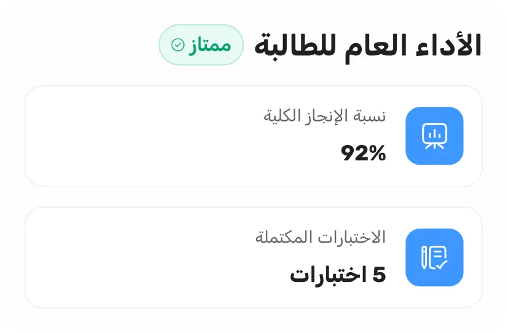The image size is (507, 333).
Task: Click the الاختبارات المكتملة label
Action: click(x=320, y=237)
